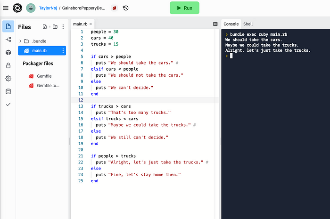330x219 pixels.
Task: Expand the .bundle folder chevron
Action: tap(20, 41)
